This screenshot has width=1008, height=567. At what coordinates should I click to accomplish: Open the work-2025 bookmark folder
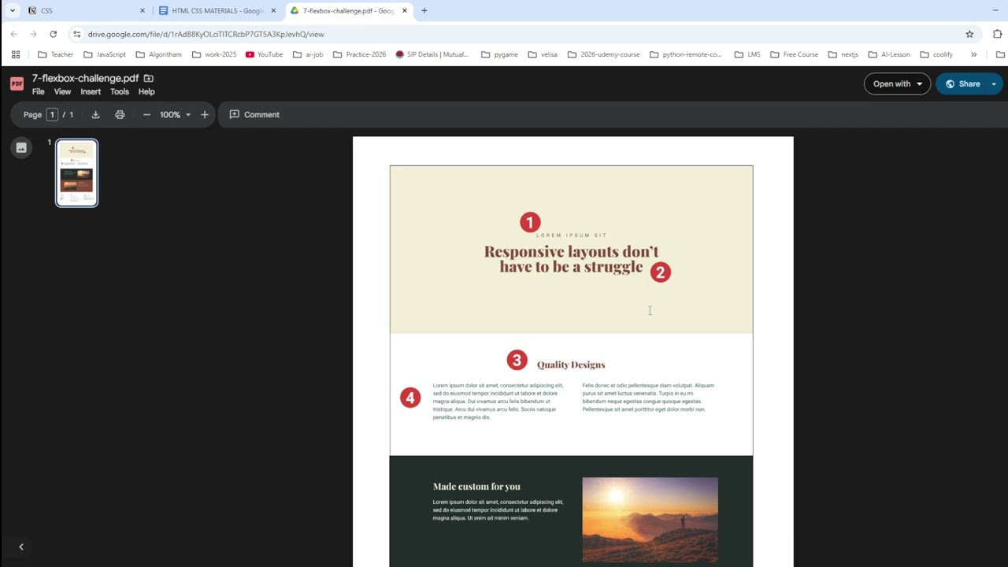pyautogui.click(x=214, y=54)
